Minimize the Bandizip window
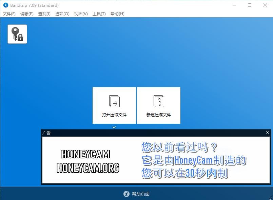Screen dimensions: 273x200 pos(234,5)
